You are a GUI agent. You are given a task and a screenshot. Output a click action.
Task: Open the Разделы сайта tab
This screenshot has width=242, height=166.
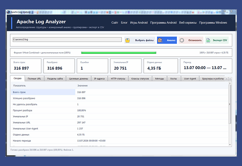55,78
